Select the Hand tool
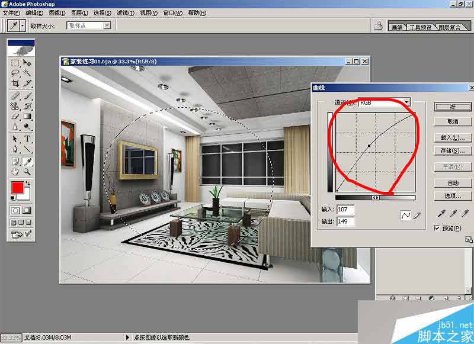Viewport: 474px width, 344px height. coord(15,172)
